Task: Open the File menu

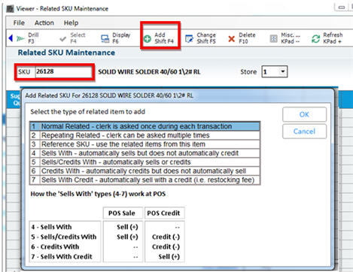Action: pos(19,23)
